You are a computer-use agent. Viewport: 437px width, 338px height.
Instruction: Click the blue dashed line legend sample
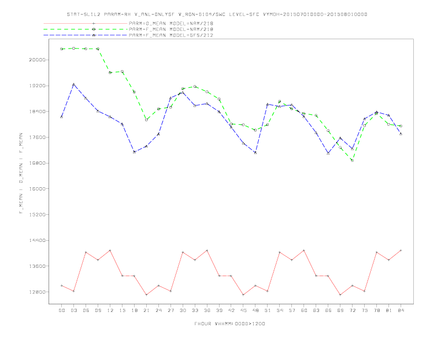coord(86,35)
